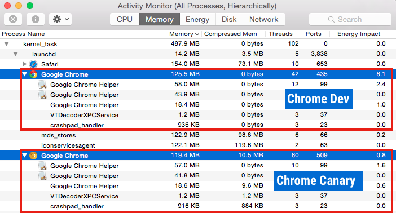The width and height of the screenshot is (396, 213).
Task: Sort by the Memory column header
Action: [x=184, y=34]
